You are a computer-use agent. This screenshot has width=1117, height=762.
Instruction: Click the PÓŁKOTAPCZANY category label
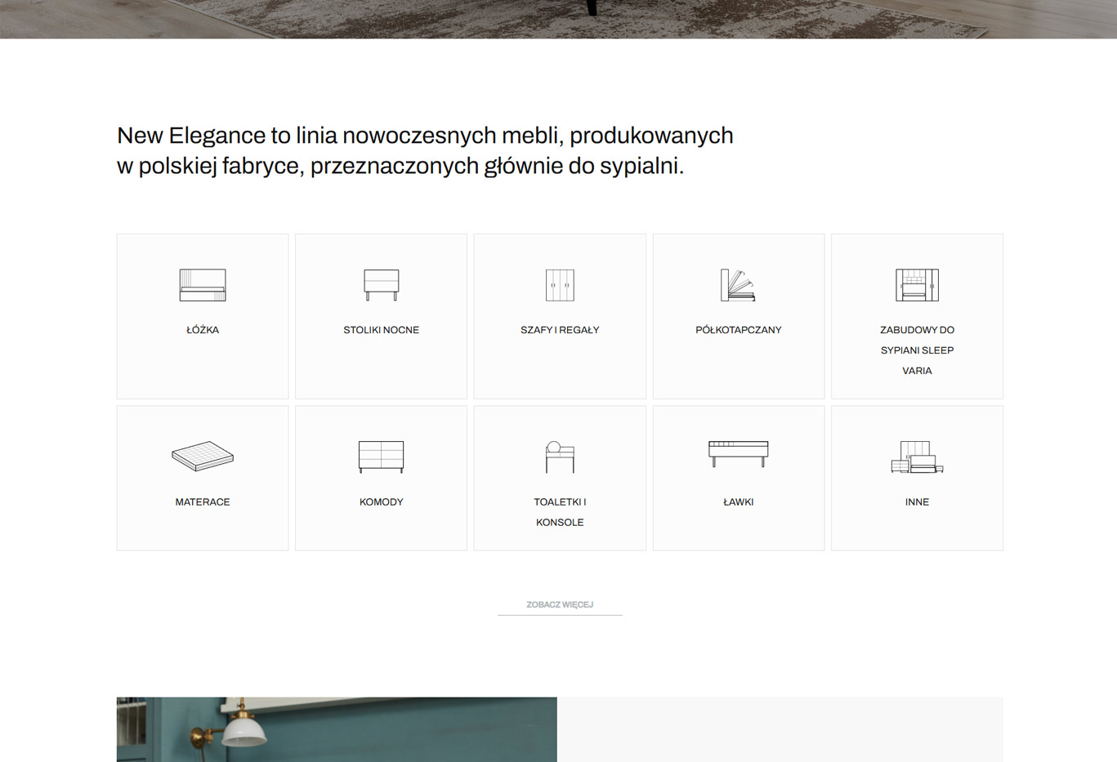738,330
